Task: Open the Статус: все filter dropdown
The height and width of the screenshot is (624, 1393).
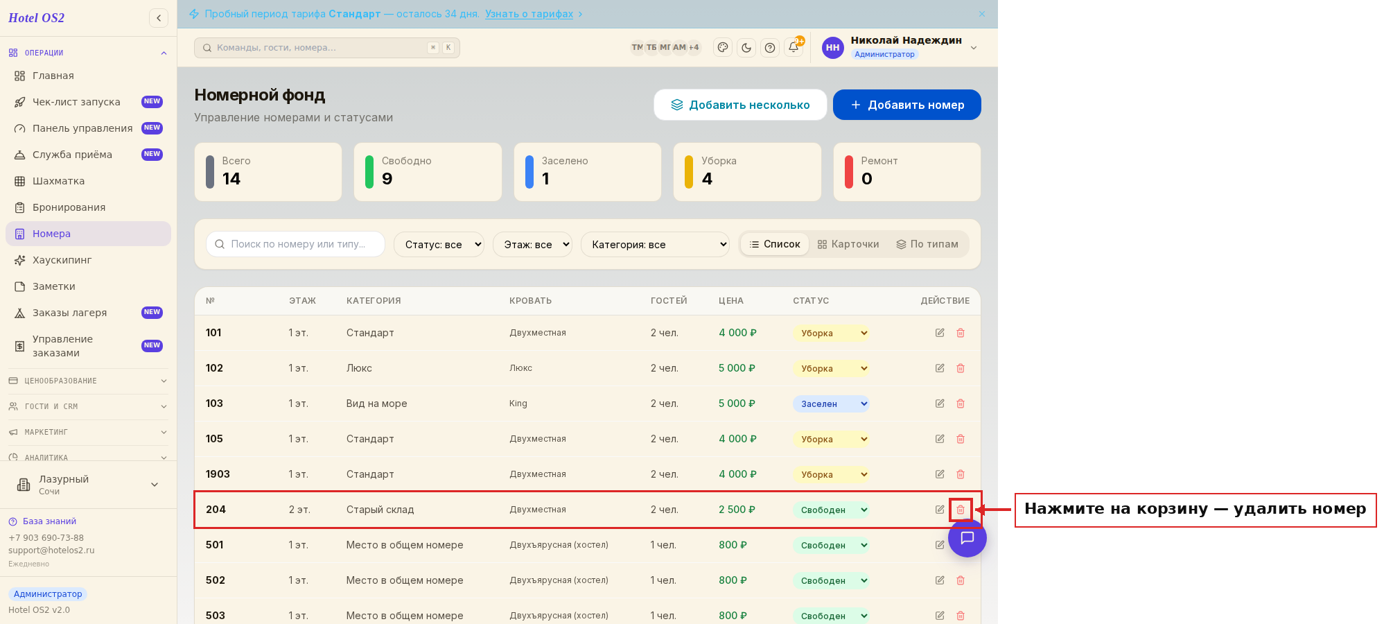Action: point(439,244)
